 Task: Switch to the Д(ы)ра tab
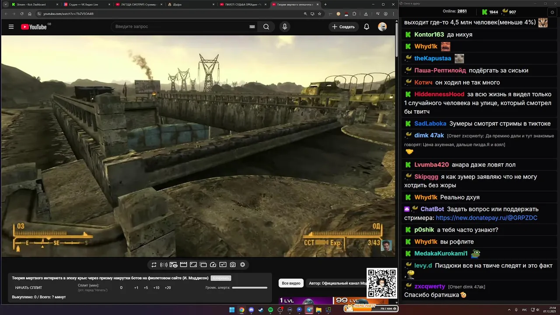click(191, 4)
